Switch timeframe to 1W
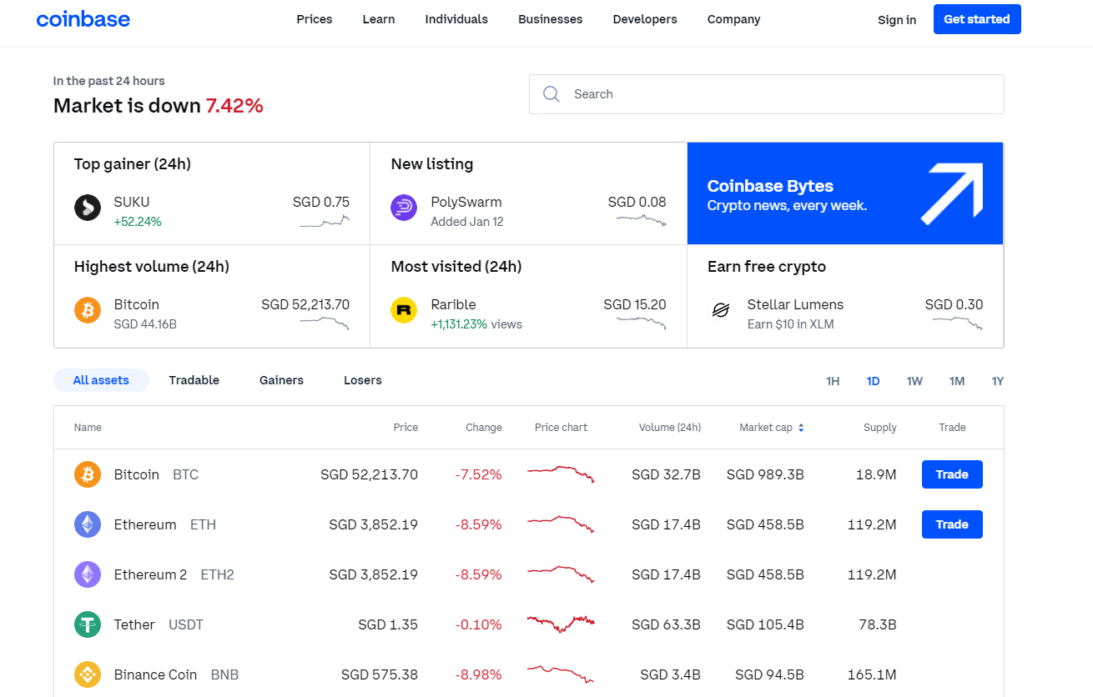This screenshot has height=697, width=1093. 914,381
